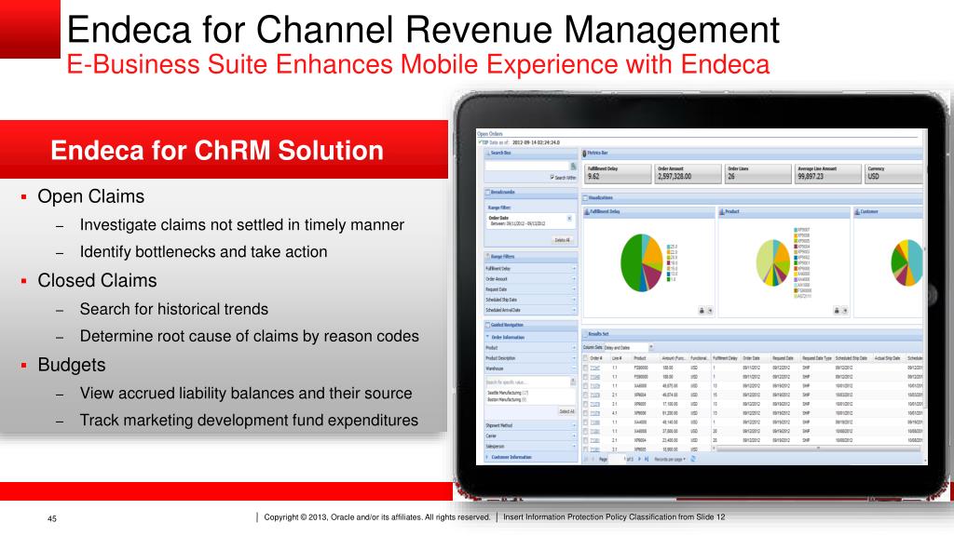Click the Fulfillment Delay metric tile
Screen dimensions: 954x536
pyautogui.click(x=618, y=173)
